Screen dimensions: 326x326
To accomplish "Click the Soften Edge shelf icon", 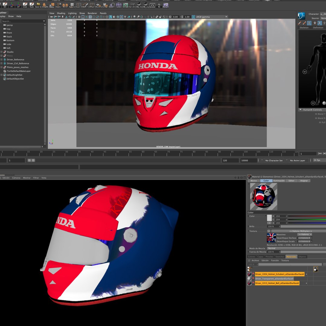I will click(105, 5).
